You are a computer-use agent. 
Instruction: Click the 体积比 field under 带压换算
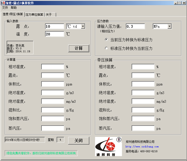(143, 84)
